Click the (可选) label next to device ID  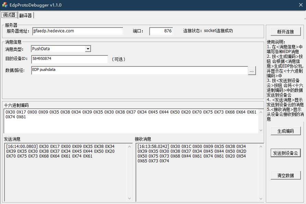119,59
